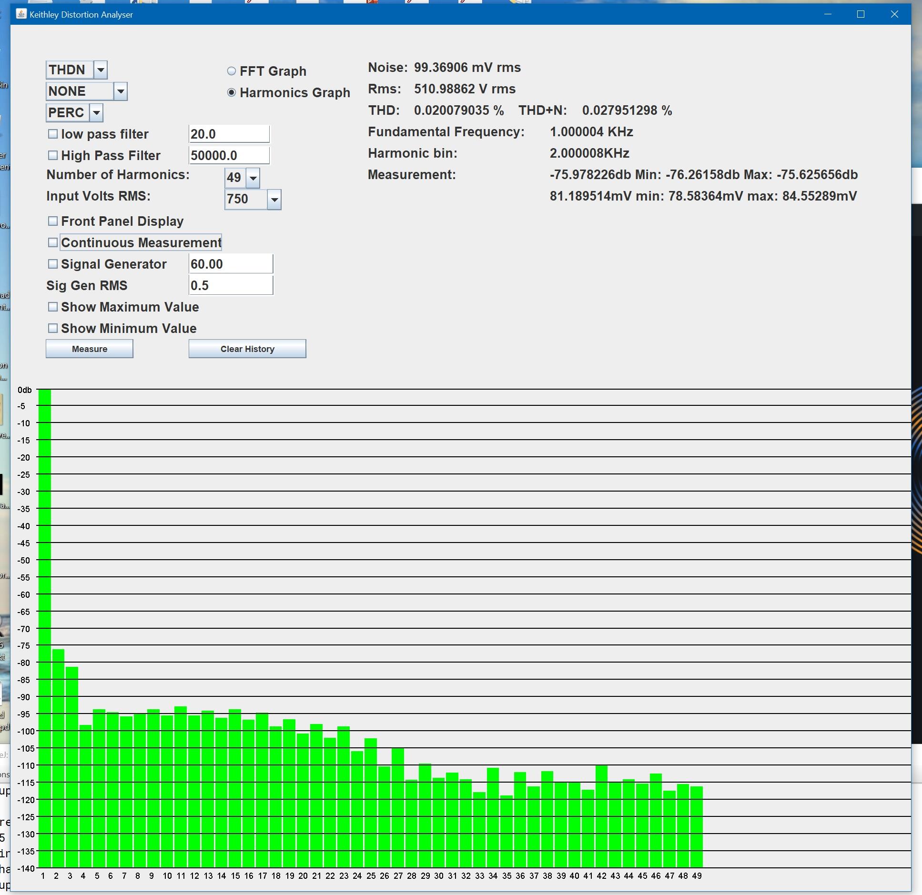Toggle Continuous Measurement checkbox
This screenshot has width=922, height=895.
click(x=53, y=242)
